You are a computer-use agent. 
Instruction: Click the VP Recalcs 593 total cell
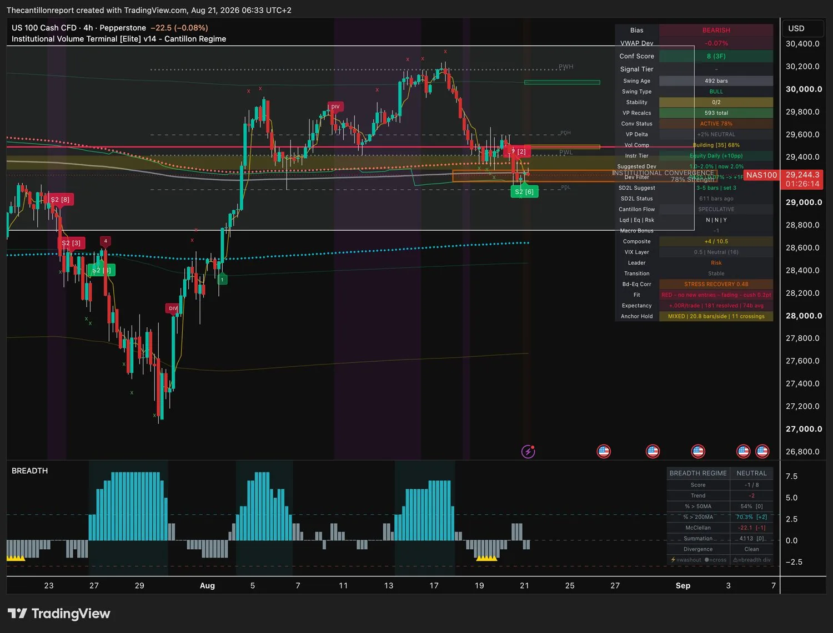(716, 113)
